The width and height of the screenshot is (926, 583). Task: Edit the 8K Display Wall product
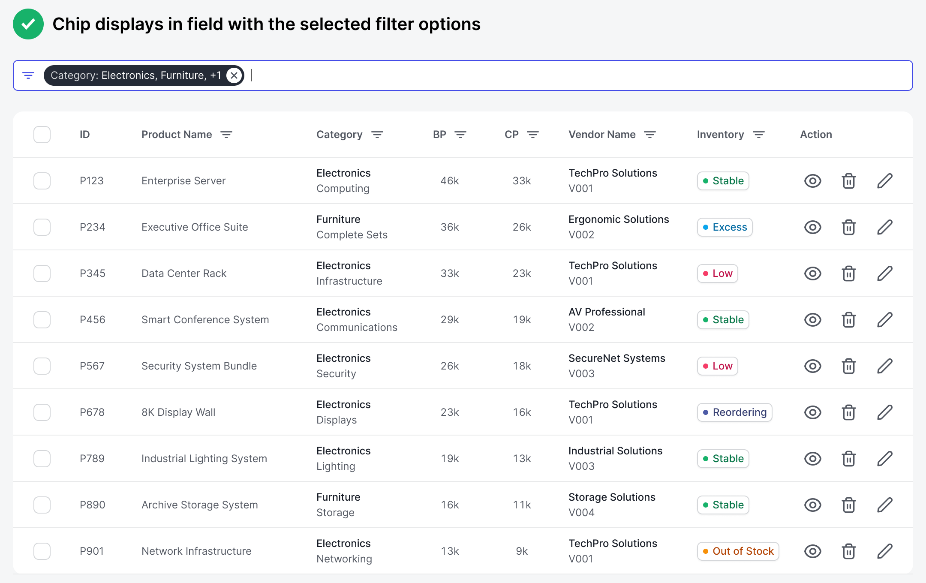click(x=884, y=412)
